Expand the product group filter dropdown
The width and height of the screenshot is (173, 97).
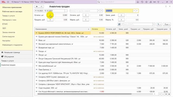(99, 11)
